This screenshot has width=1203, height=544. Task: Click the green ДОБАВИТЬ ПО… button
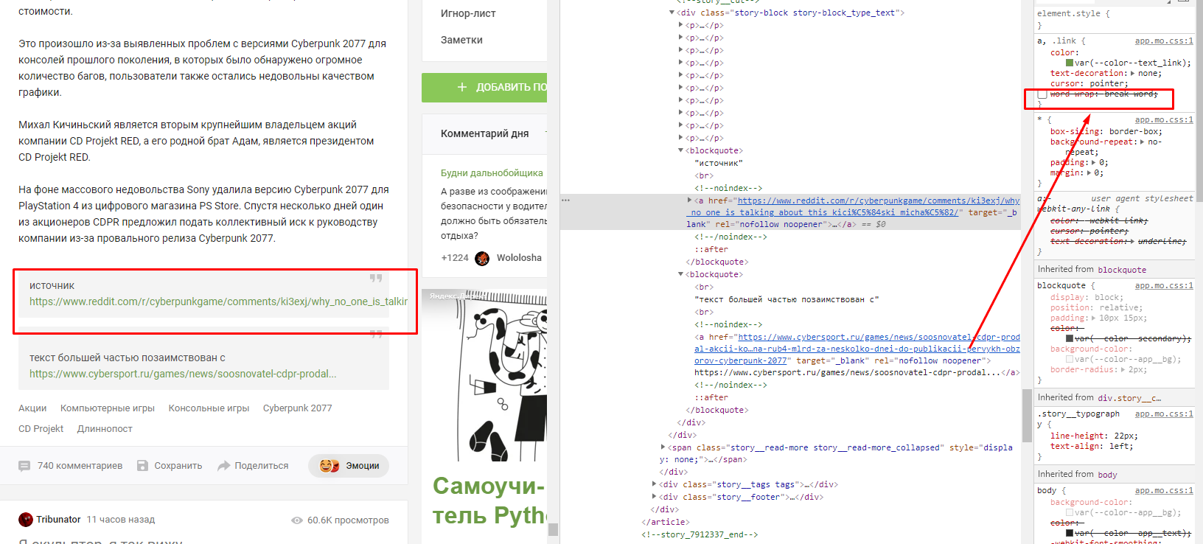click(484, 88)
